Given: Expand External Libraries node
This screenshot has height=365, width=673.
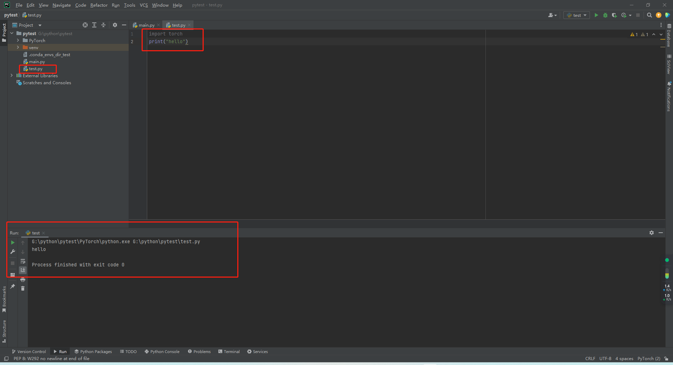Looking at the screenshot, I should point(12,75).
